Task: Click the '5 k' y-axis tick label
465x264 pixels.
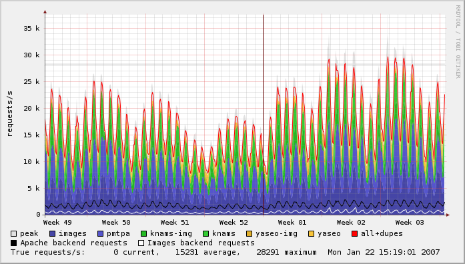Action: pos(34,189)
